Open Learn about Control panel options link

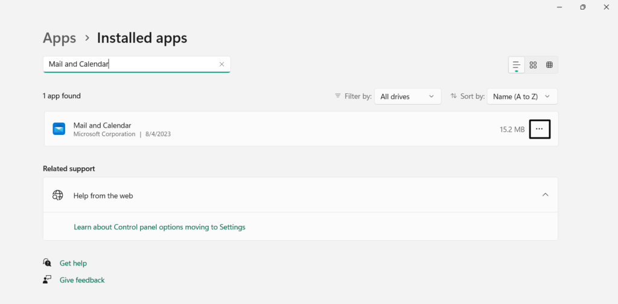[159, 227]
